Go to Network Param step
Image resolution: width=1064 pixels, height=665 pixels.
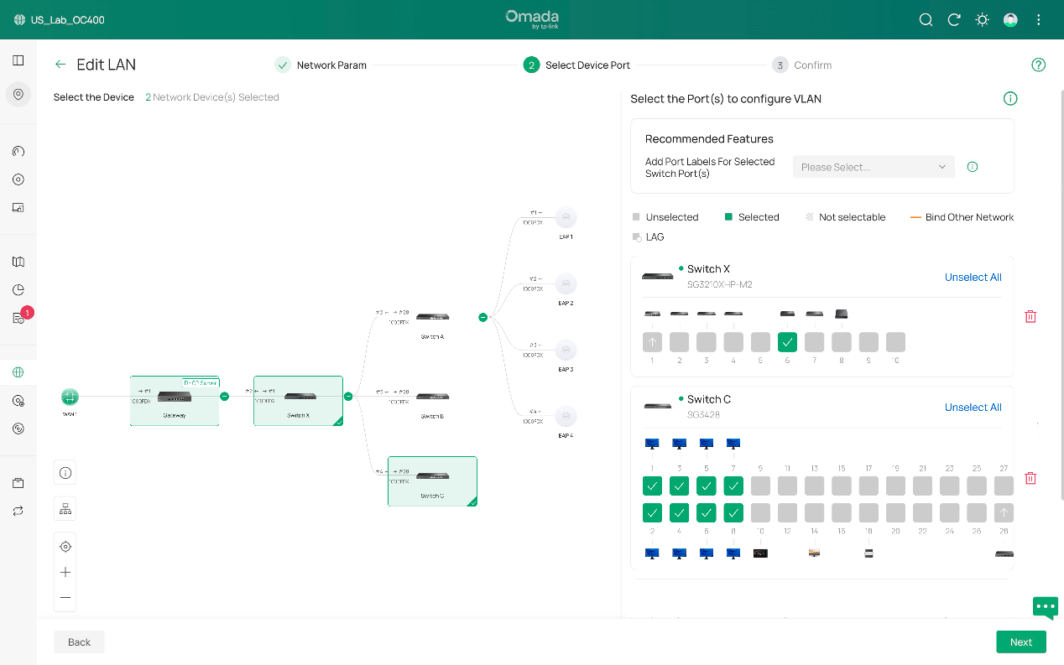(331, 65)
